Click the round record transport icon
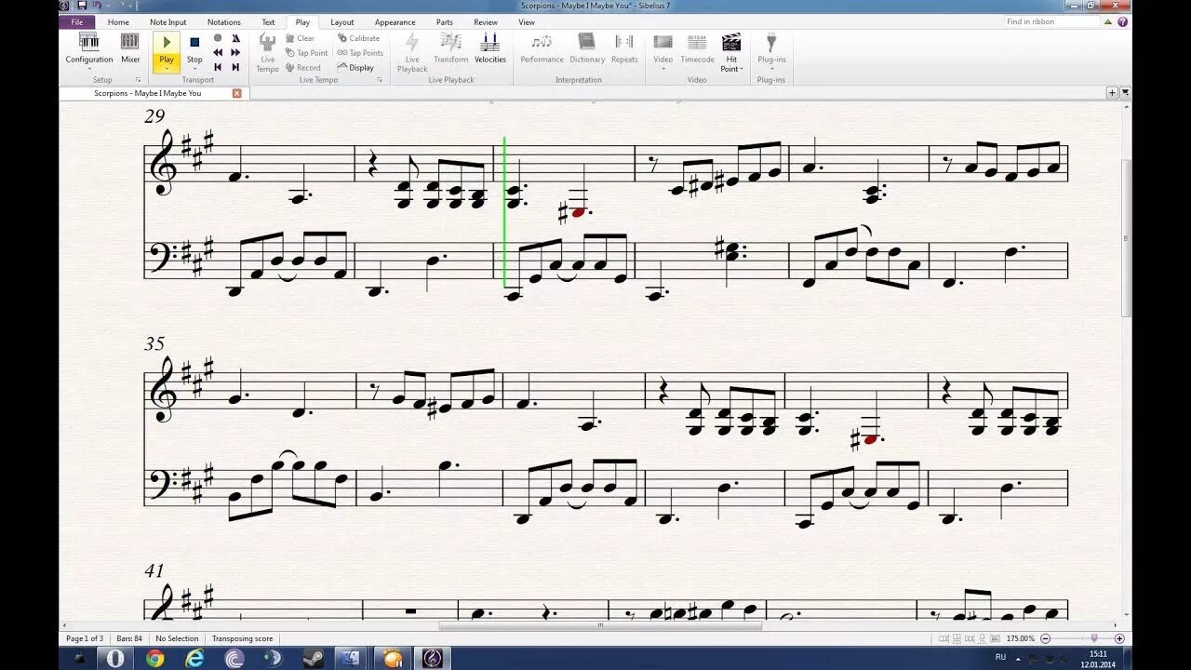This screenshot has height=670, width=1191. tap(218, 38)
